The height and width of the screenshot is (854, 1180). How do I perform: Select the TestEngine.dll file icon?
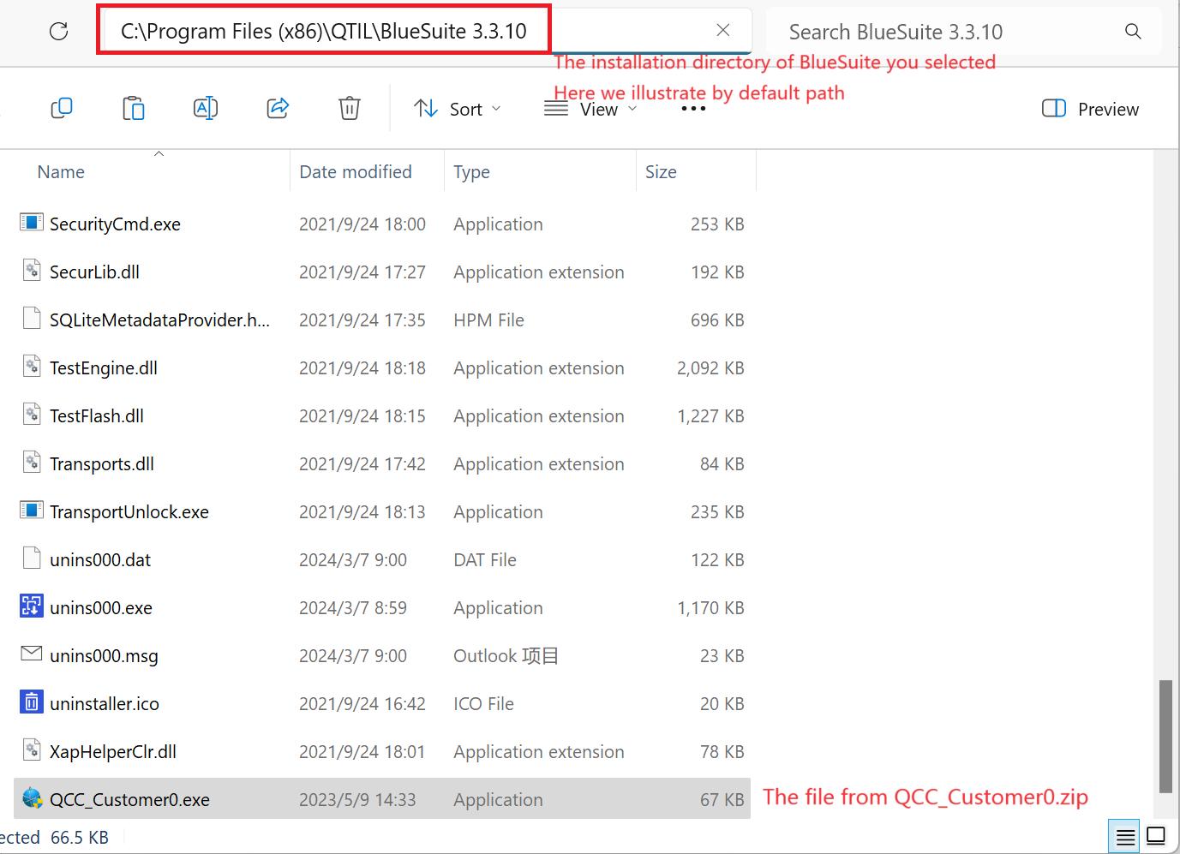(32, 367)
